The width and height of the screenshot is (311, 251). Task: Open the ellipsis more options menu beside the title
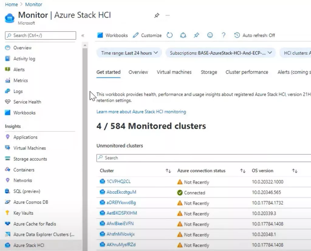click(x=168, y=15)
